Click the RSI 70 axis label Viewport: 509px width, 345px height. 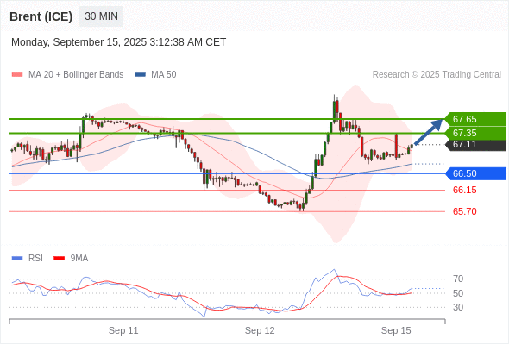click(458, 279)
